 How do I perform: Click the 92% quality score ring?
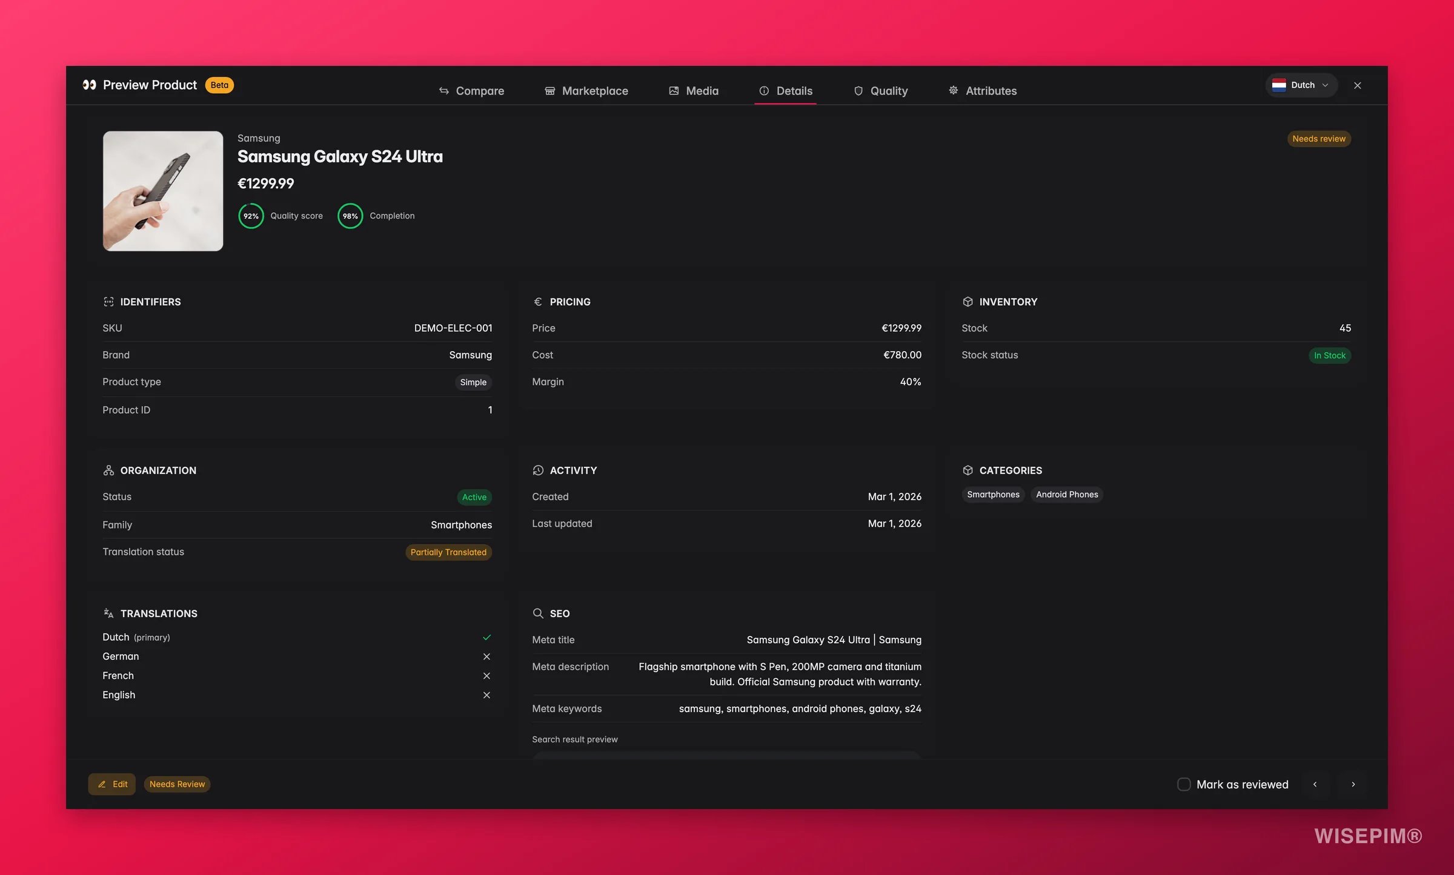pyautogui.click(x=251, y=216)
